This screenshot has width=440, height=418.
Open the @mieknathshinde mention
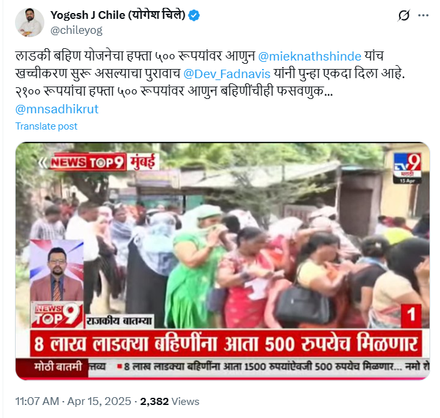(310, 57)
